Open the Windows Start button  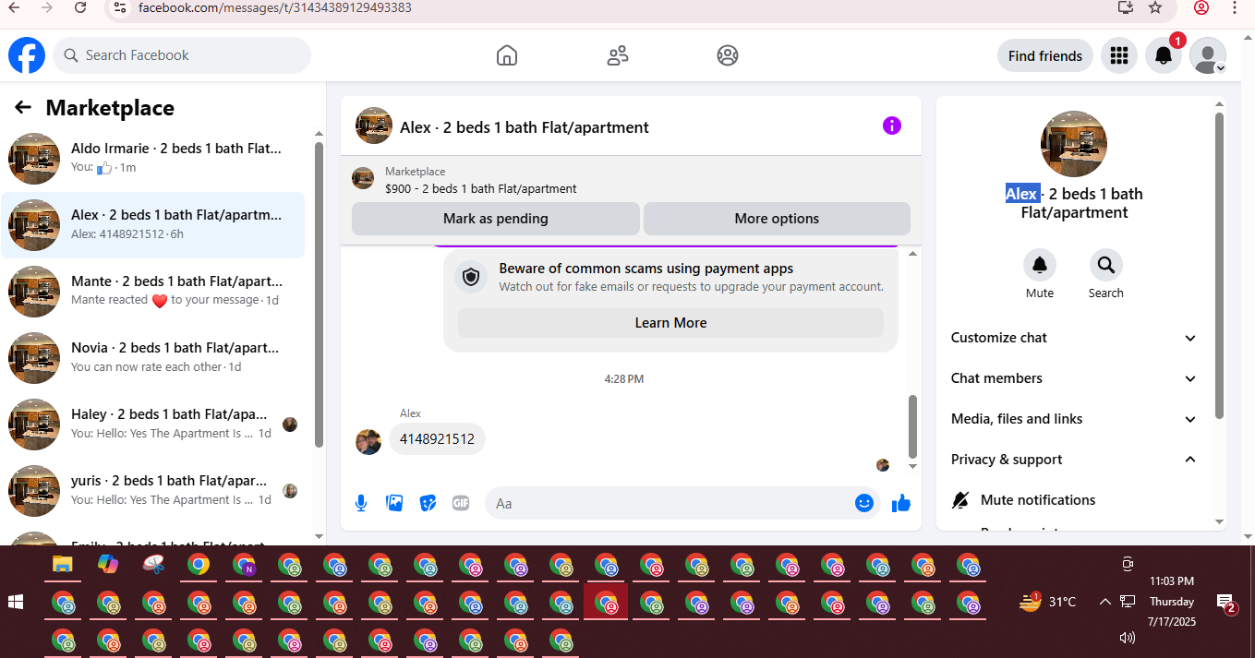click(16, 602)
